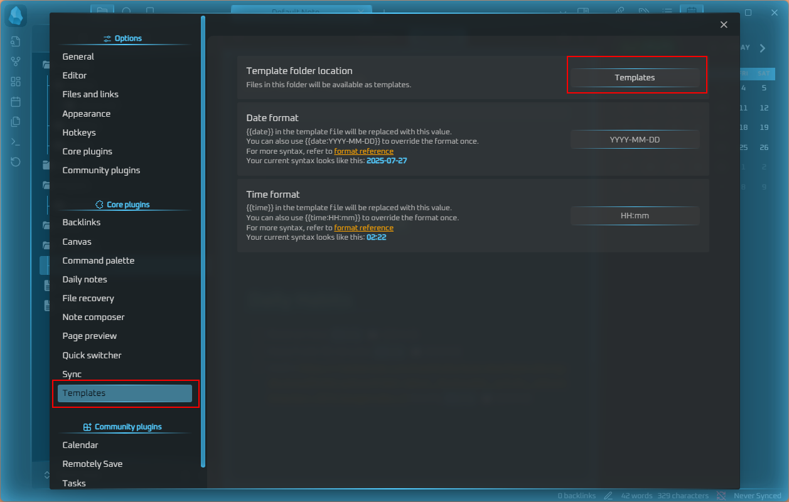Click the file recovery icon in left ribbon
789x502 pixels.
[16, 162]
